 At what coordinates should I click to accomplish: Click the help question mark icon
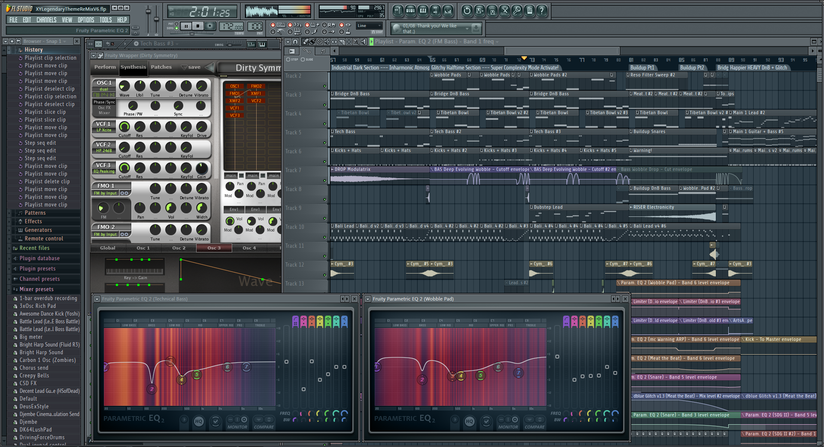point(542,11)
